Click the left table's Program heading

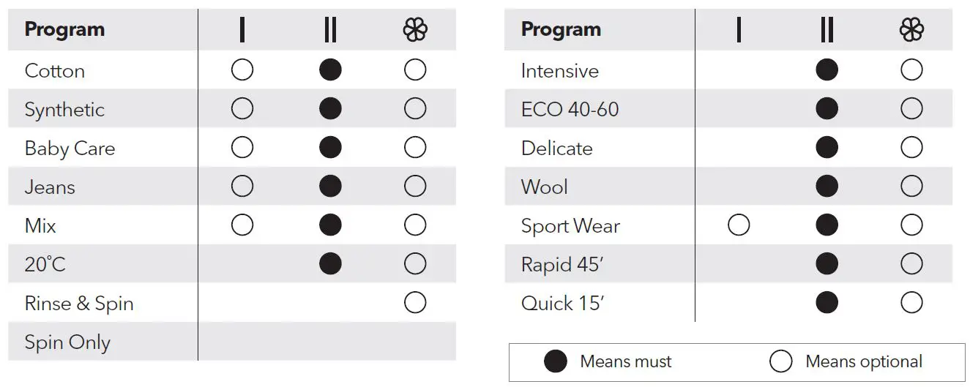[x=64, y=30]
